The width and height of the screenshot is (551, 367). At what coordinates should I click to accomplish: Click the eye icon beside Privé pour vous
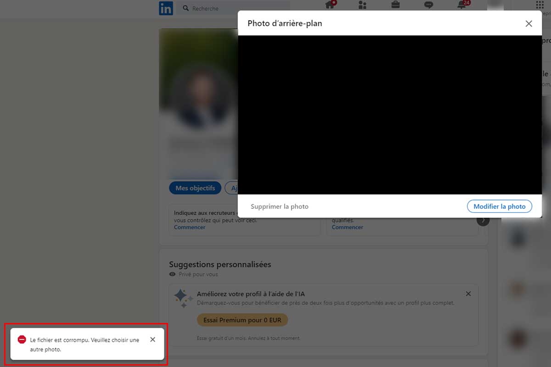[x=173, y=274]
